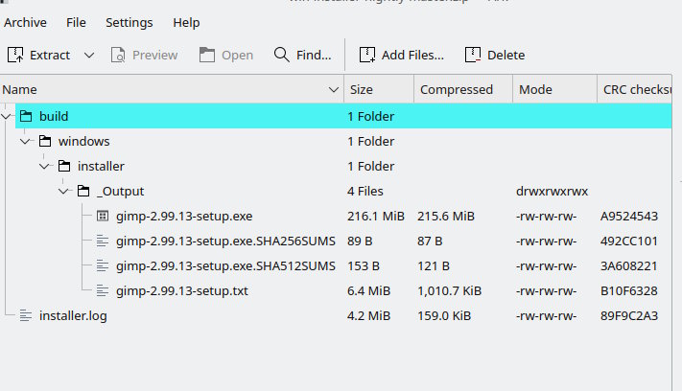Select gimp-2.99.13-setup.txt file icon

[103, 290]
